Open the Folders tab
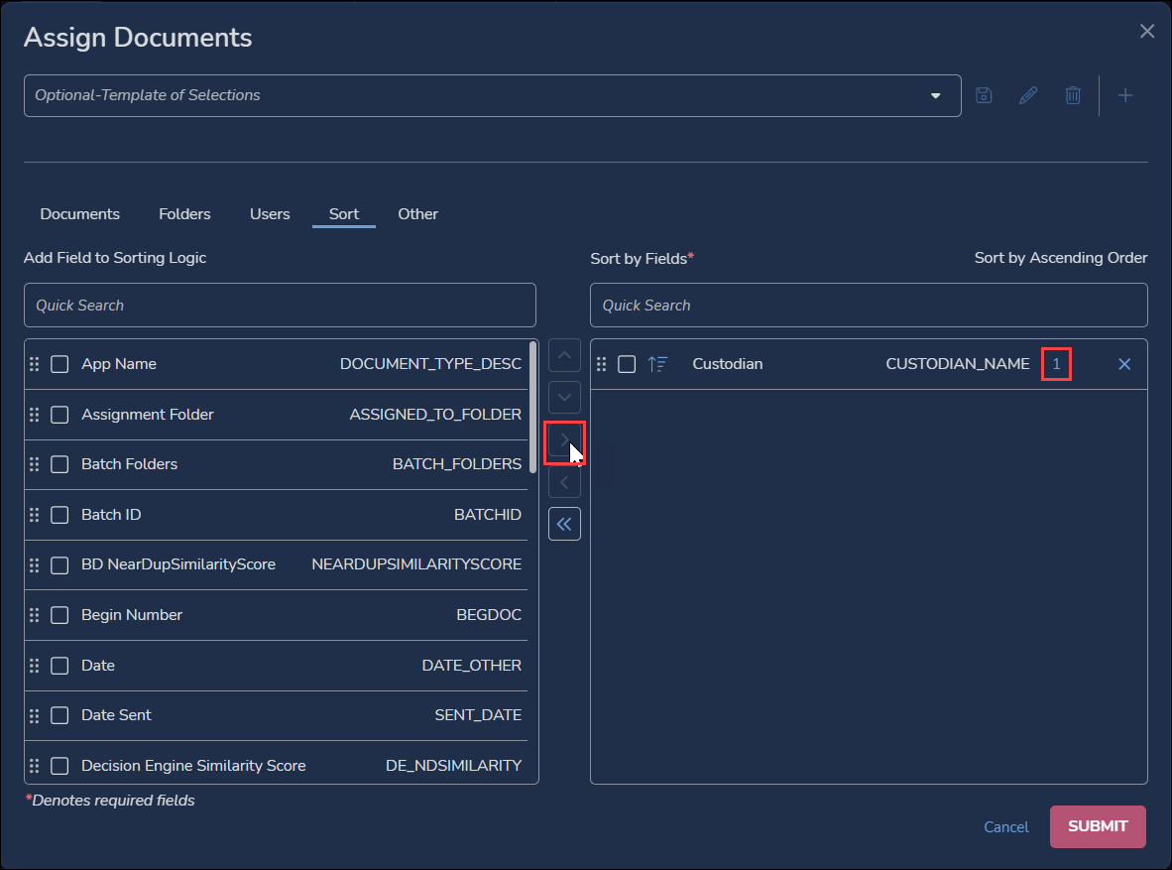 pyautogui.click(x=184, y=213)
